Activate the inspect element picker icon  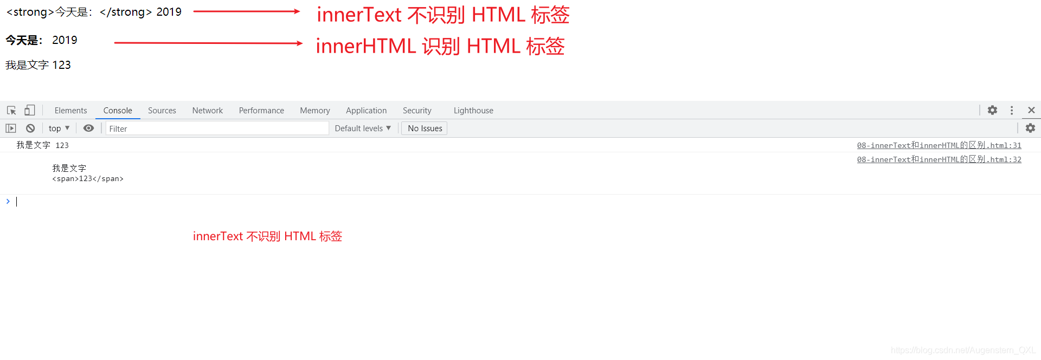(11, 110)
